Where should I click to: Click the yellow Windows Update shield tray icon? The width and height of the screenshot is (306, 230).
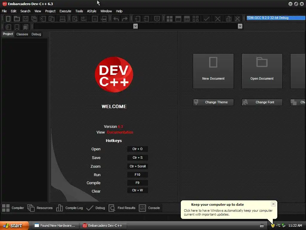(x=273, y=226)
